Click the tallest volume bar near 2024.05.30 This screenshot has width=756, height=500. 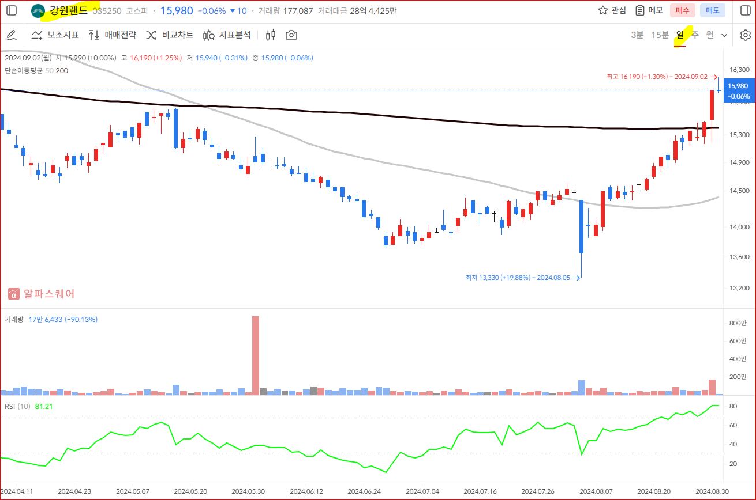(x=256, y=355)
